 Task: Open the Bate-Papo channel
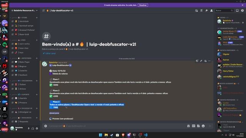tap(25, 62)
